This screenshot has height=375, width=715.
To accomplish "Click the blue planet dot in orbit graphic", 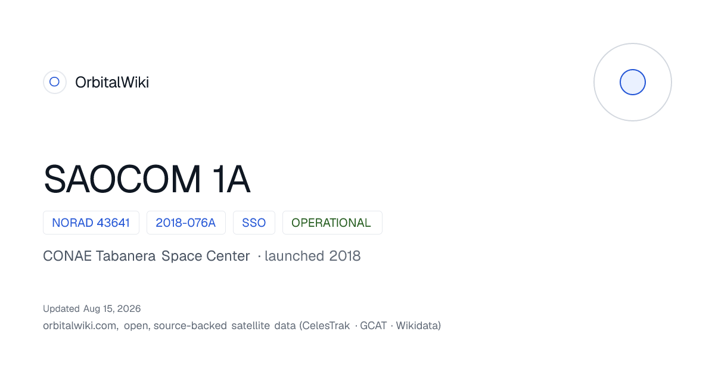I will pyautogui.click(x=633, y=82).
